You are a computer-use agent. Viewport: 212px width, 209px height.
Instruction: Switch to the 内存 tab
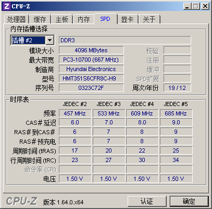click(83, 19)
